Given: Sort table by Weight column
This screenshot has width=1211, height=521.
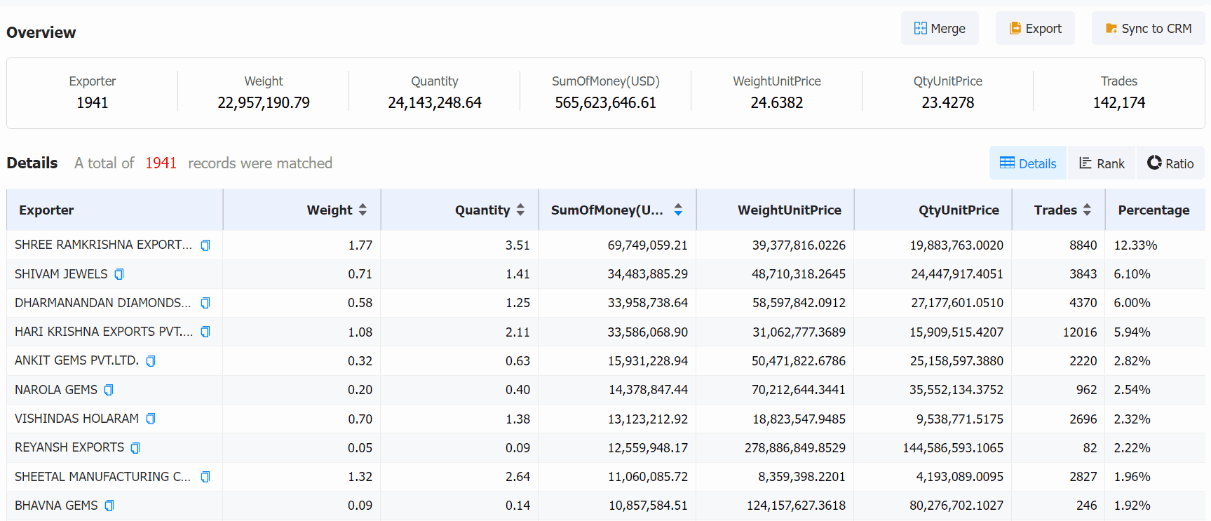Looking at the screenshot, I should click(363, 210).
